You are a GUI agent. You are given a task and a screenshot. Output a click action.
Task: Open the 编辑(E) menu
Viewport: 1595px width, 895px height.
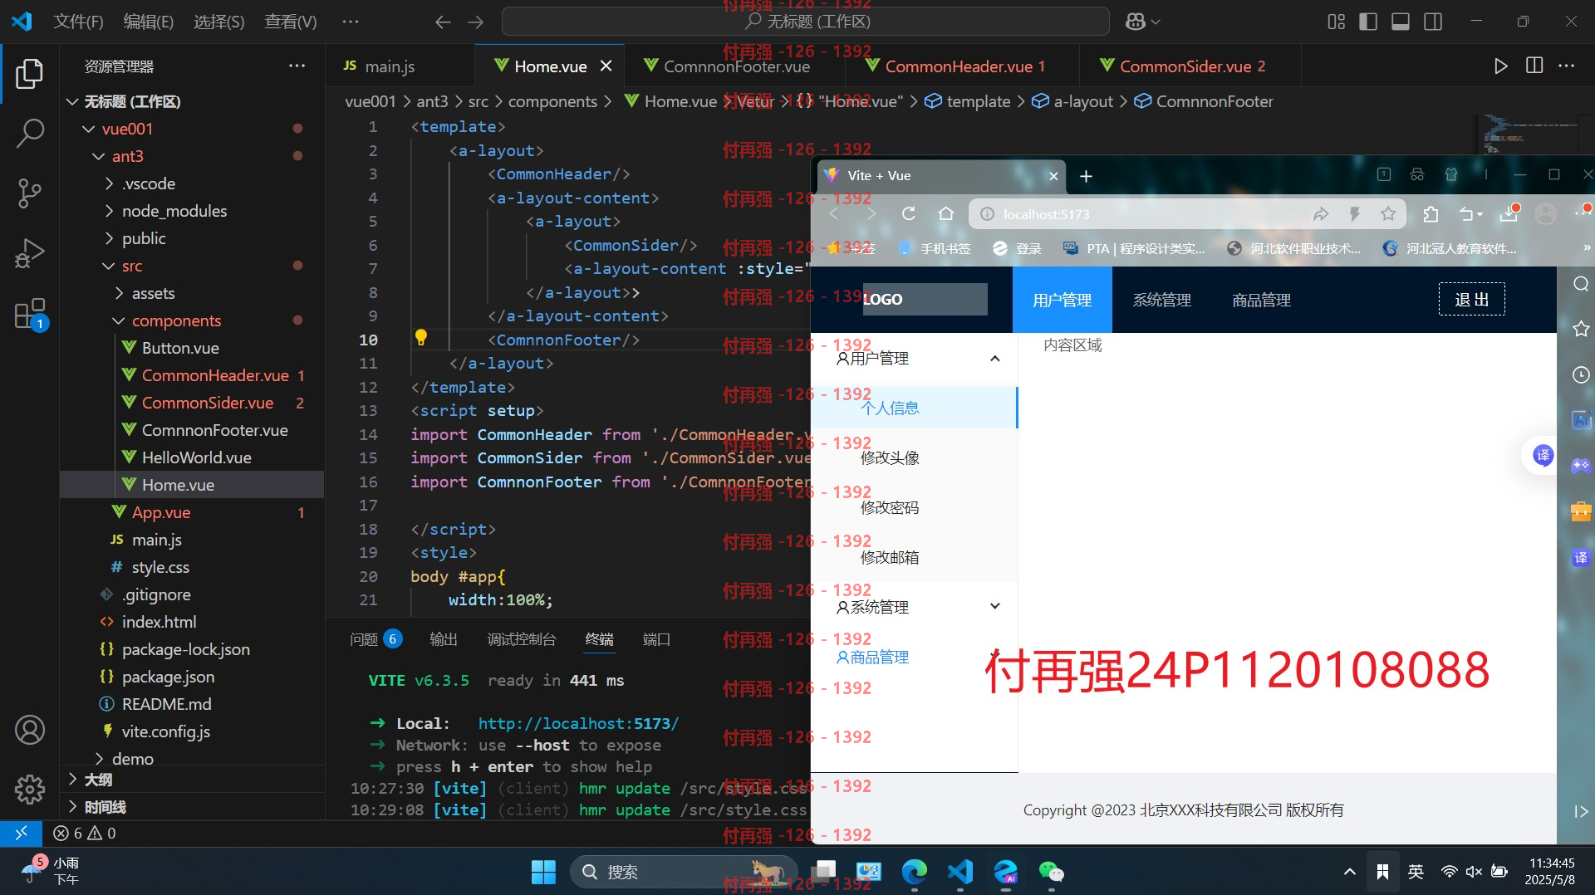148,22
